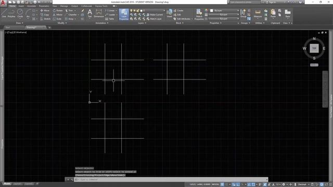333x187 pixels.
Task: Expand the Block panel
Action: (x=180, y=23)
